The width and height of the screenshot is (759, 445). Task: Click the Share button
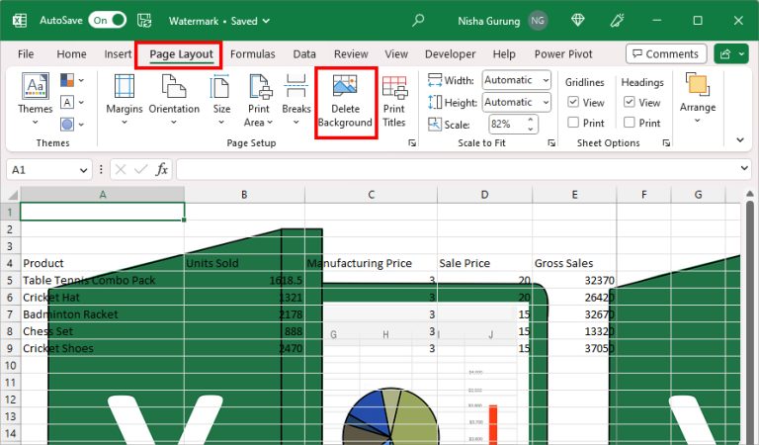click(725, 53)
